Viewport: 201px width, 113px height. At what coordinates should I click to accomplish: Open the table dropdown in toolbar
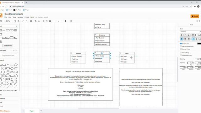coord(72,21)
